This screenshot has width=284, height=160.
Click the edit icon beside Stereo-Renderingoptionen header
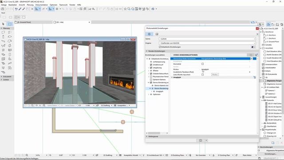pos(256,55)
